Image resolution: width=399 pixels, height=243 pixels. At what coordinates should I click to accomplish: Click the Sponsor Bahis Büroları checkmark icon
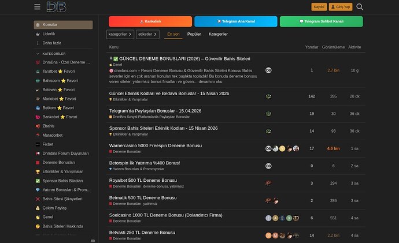point(38,181)
